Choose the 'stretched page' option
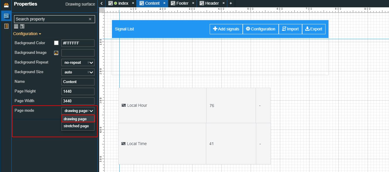The image size is (389, 172). (x=78, y=126)
